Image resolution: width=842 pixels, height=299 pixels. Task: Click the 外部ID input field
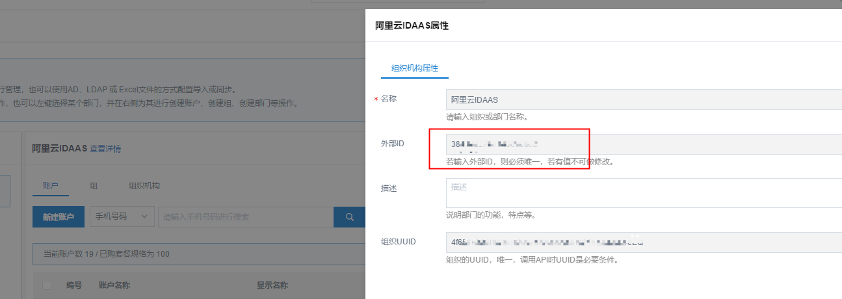644,144
